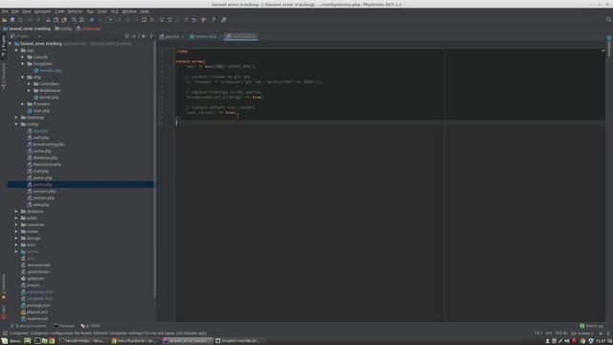Open the VCS menu

(x=115, y=11)
